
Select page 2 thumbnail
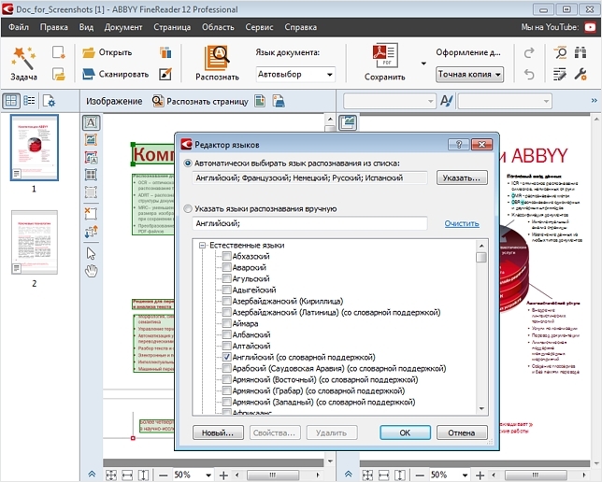tap(35, 242)
